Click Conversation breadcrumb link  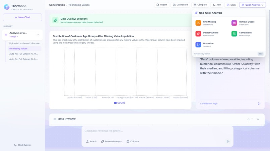pyautogui.click(x=57, y=5)
